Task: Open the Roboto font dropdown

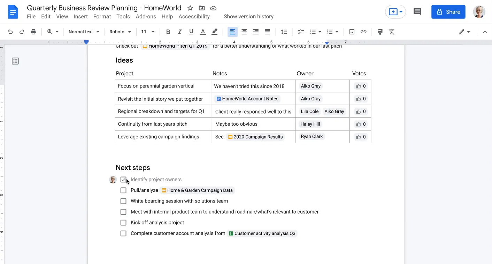Action: click(120, 32)
